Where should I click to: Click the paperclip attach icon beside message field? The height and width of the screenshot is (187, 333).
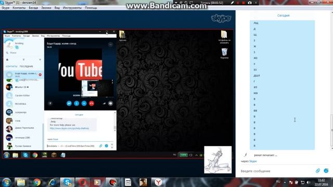click(x=318, y=171)
